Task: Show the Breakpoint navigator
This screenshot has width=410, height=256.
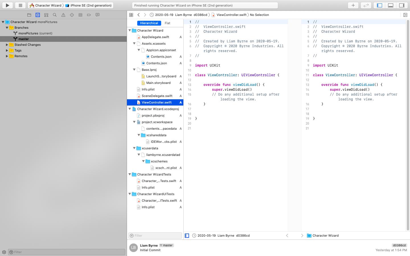Action: click(89, 15)
